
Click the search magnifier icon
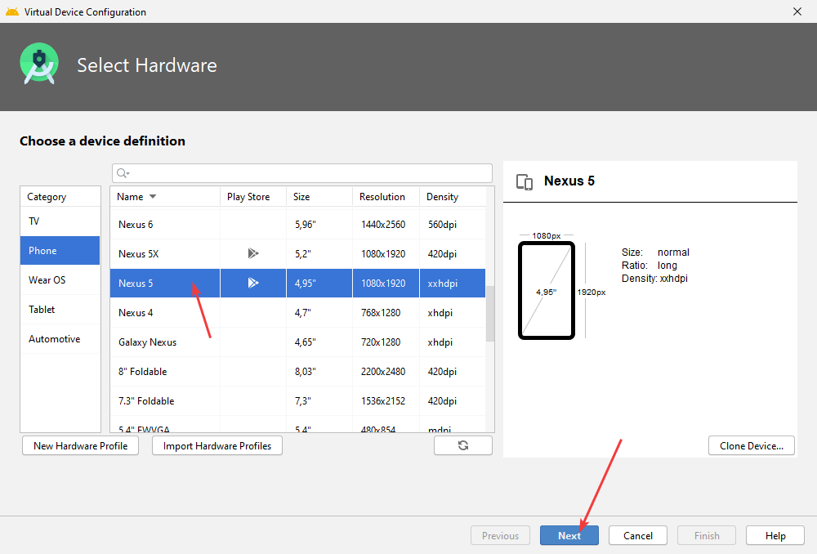point(122,173)
